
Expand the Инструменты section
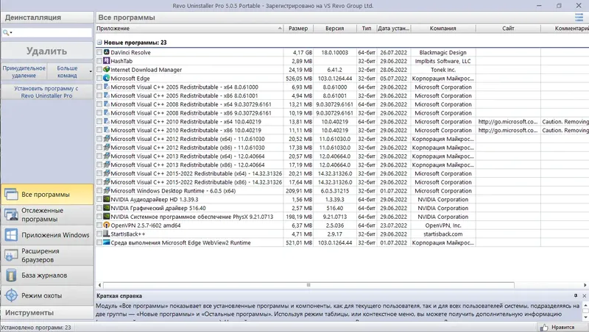coord(47,312)
